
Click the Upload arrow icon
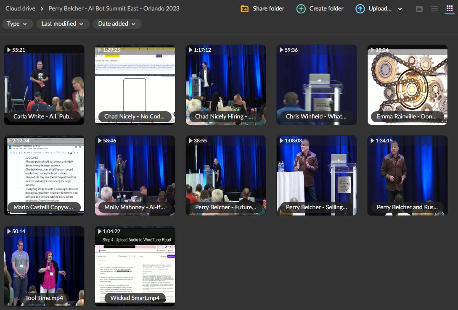click(360, 9)
